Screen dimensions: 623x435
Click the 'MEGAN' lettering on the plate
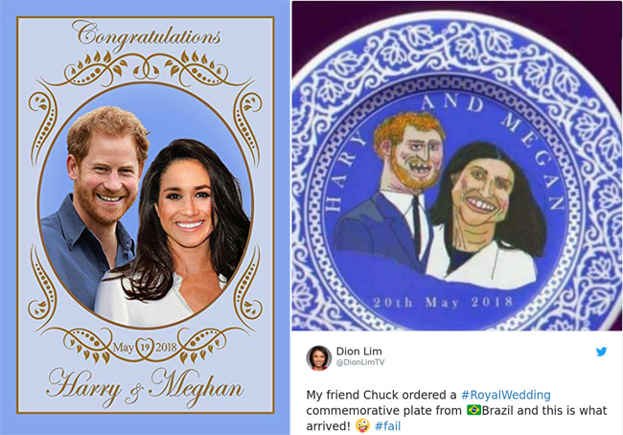[533, 161]
